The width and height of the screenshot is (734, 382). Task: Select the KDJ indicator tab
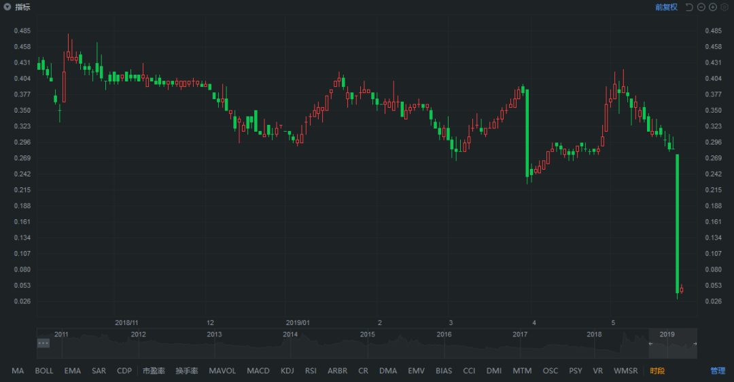[287, 370]
